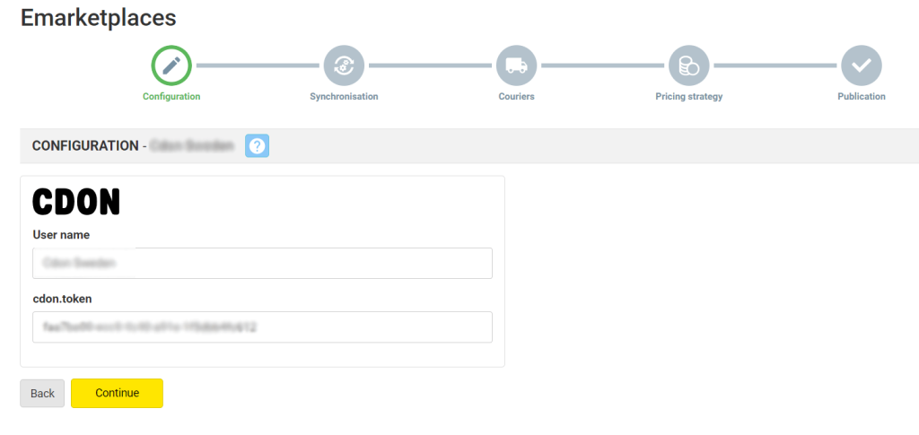The width and height of the screenshot is (919, 435).
Task: Click the cdon.token field label
Action: click(x=63, y=299)
